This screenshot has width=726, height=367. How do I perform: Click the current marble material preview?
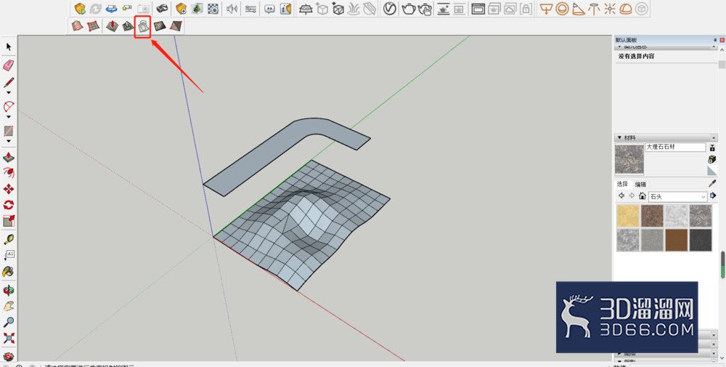(x=629, y=159)
